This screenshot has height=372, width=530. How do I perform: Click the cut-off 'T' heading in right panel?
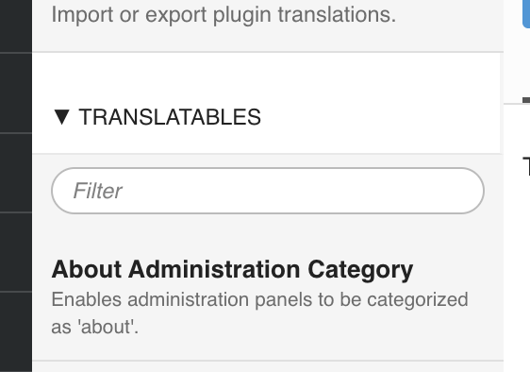click(x=526, y=166)
